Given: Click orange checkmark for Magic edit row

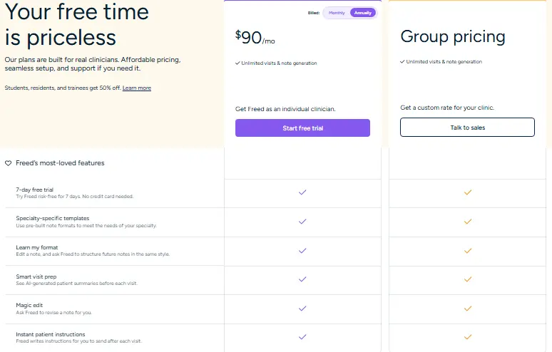Looking at the screenshot, I should tap(468, 309).
